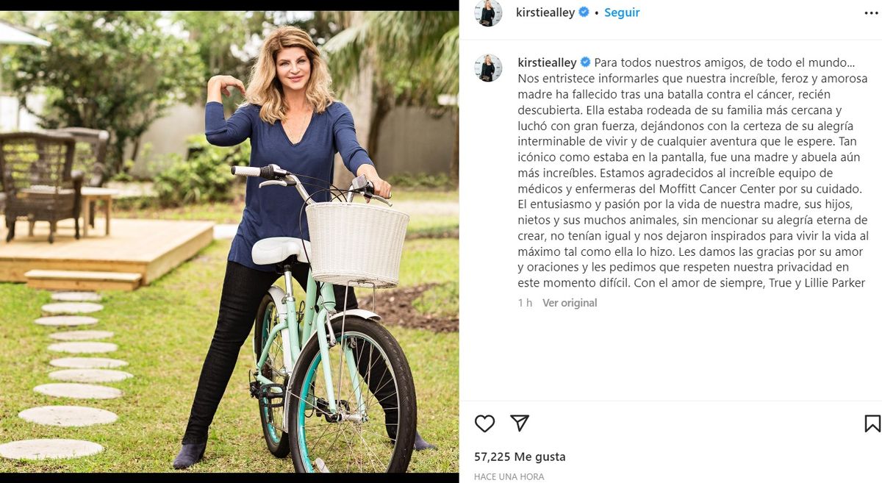Image resolution: width=882 pixels, height=483 pixels.
Task: Click the verified badge beside the caption username
Action: (586, 62)
